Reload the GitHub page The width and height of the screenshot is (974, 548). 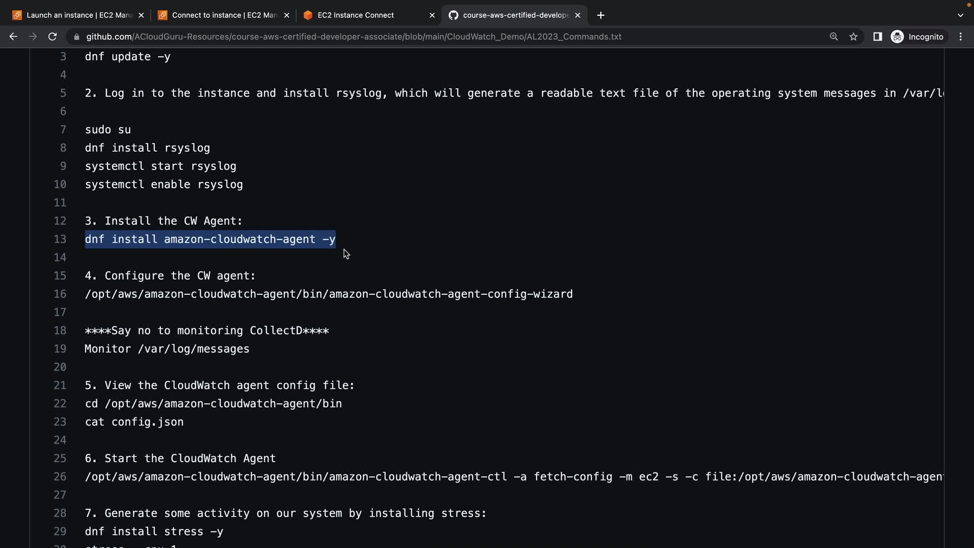[52, 37]
